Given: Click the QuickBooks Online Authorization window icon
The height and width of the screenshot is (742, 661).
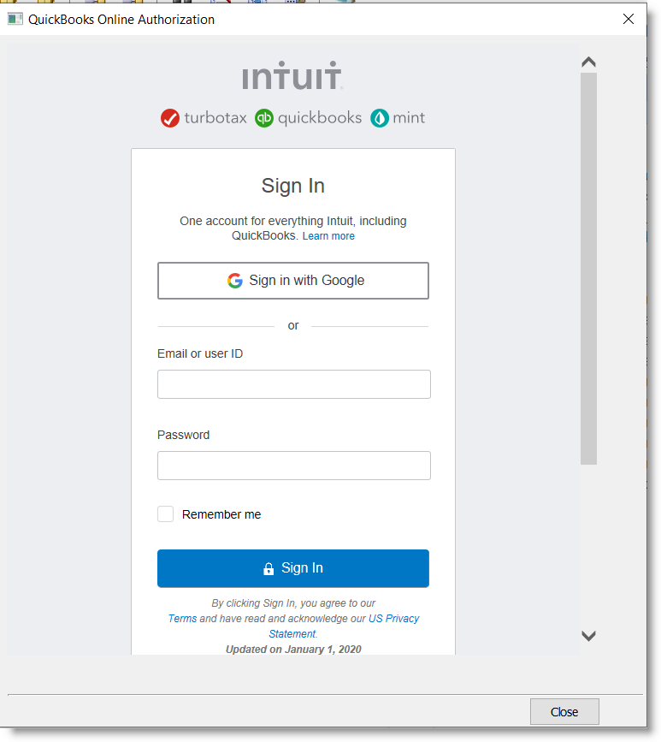Looking at the screenshot, I should tap(15, 19).
